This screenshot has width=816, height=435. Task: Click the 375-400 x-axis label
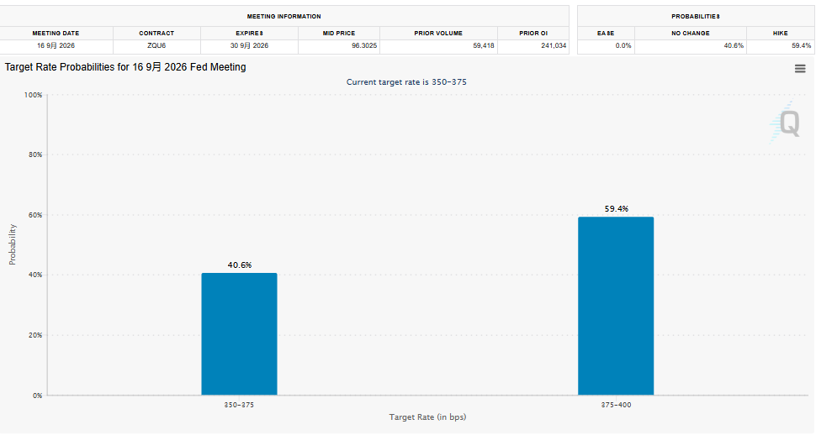616,405
